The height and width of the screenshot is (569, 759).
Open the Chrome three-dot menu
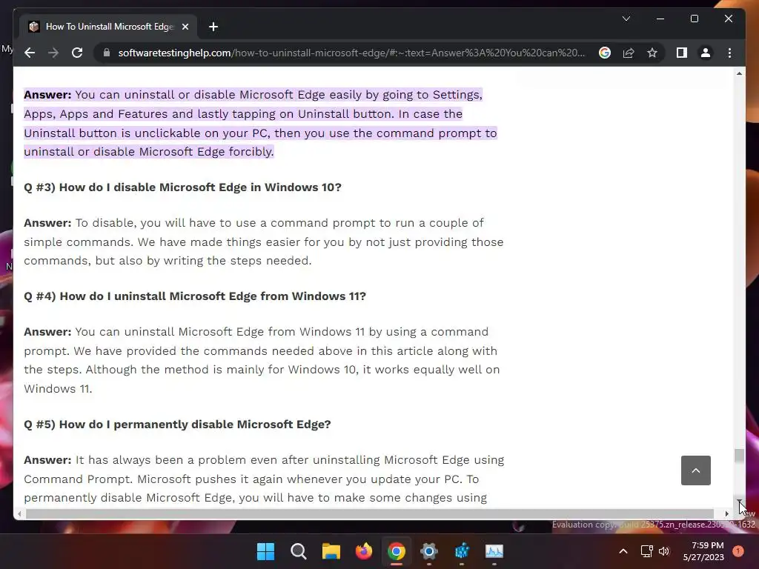pyautogui.click(x=729, y=53)
